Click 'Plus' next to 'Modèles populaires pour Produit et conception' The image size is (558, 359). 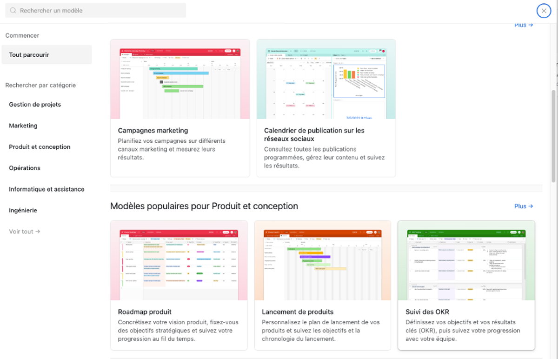[523, 206]
